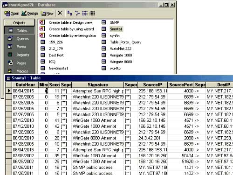Click the Seco column header
Screen dimensions: 233x175
coord(54,85)
